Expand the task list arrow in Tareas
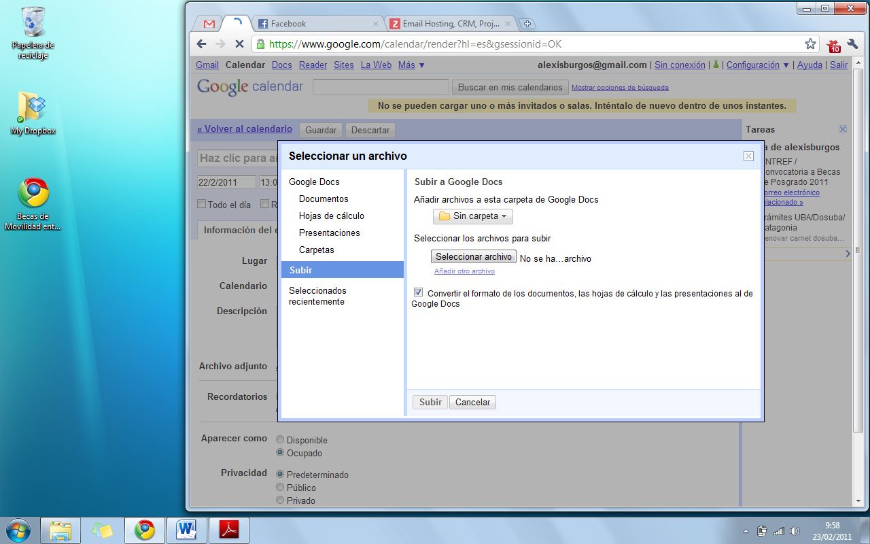 848,254
